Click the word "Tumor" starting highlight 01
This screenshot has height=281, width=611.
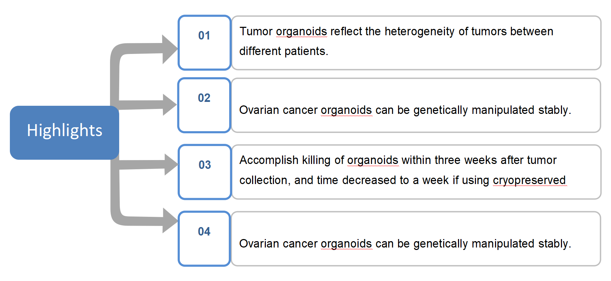[x=256, y=31]
